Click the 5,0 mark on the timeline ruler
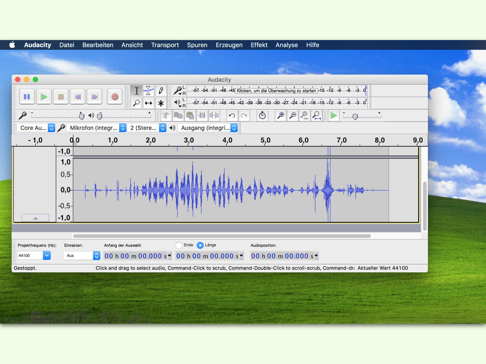This screenshot has height=364, width=486. coord(265,140)
